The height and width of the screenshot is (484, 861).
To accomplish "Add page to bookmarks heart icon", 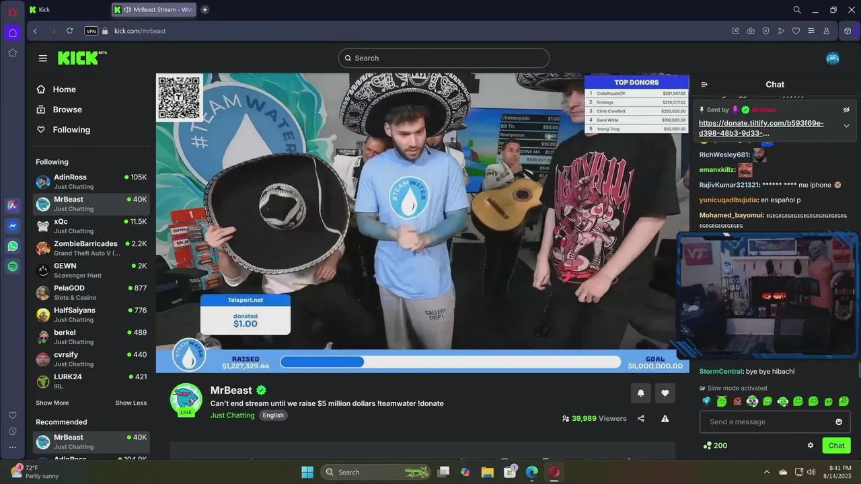I will pyautogui.click(x=796, y=31).
